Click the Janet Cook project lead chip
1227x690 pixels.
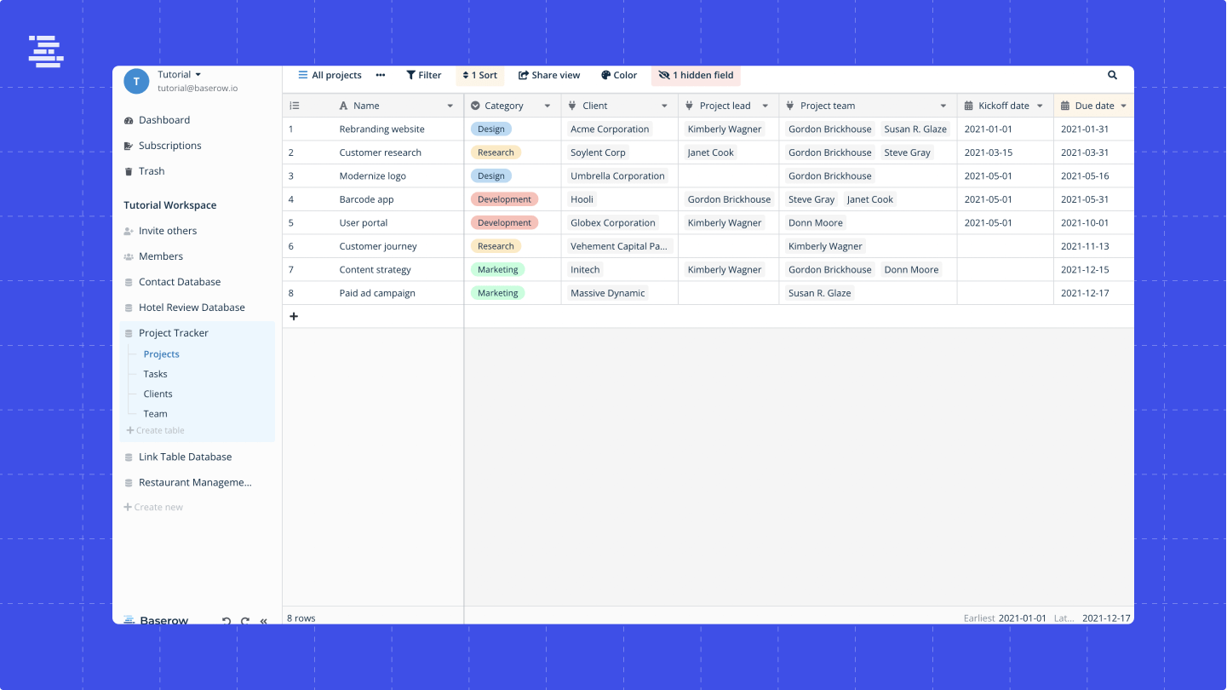(710, 152)
